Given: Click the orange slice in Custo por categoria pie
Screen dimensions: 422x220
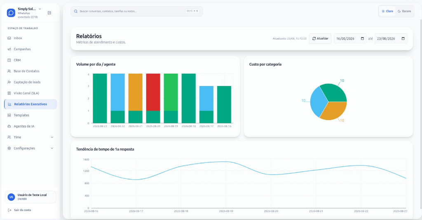Looking at the screenshot, I should [x=333, y=111].
